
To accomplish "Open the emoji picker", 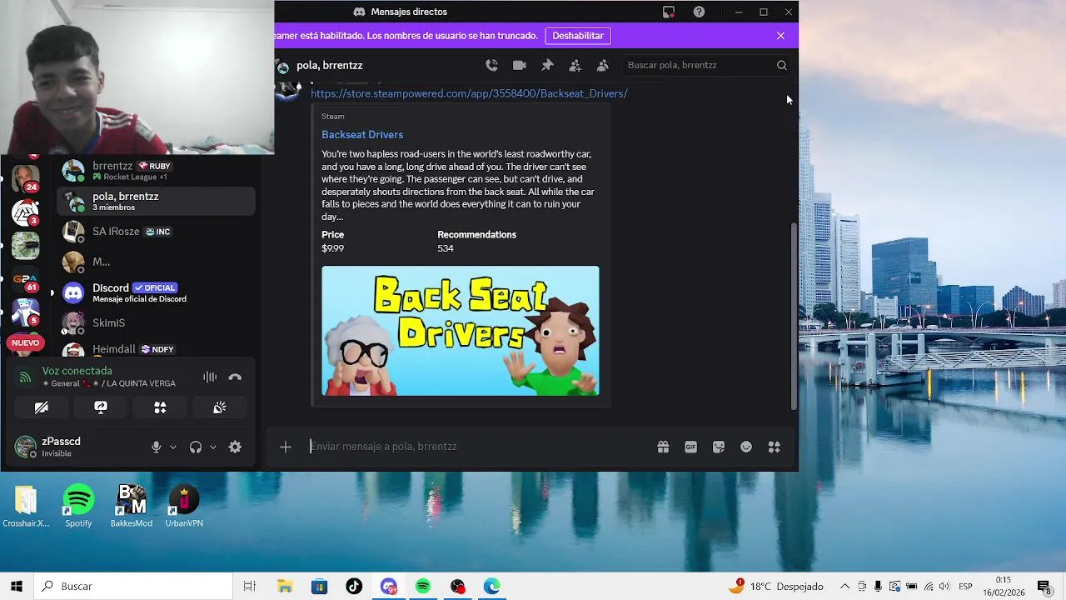I will coord(746,447).
